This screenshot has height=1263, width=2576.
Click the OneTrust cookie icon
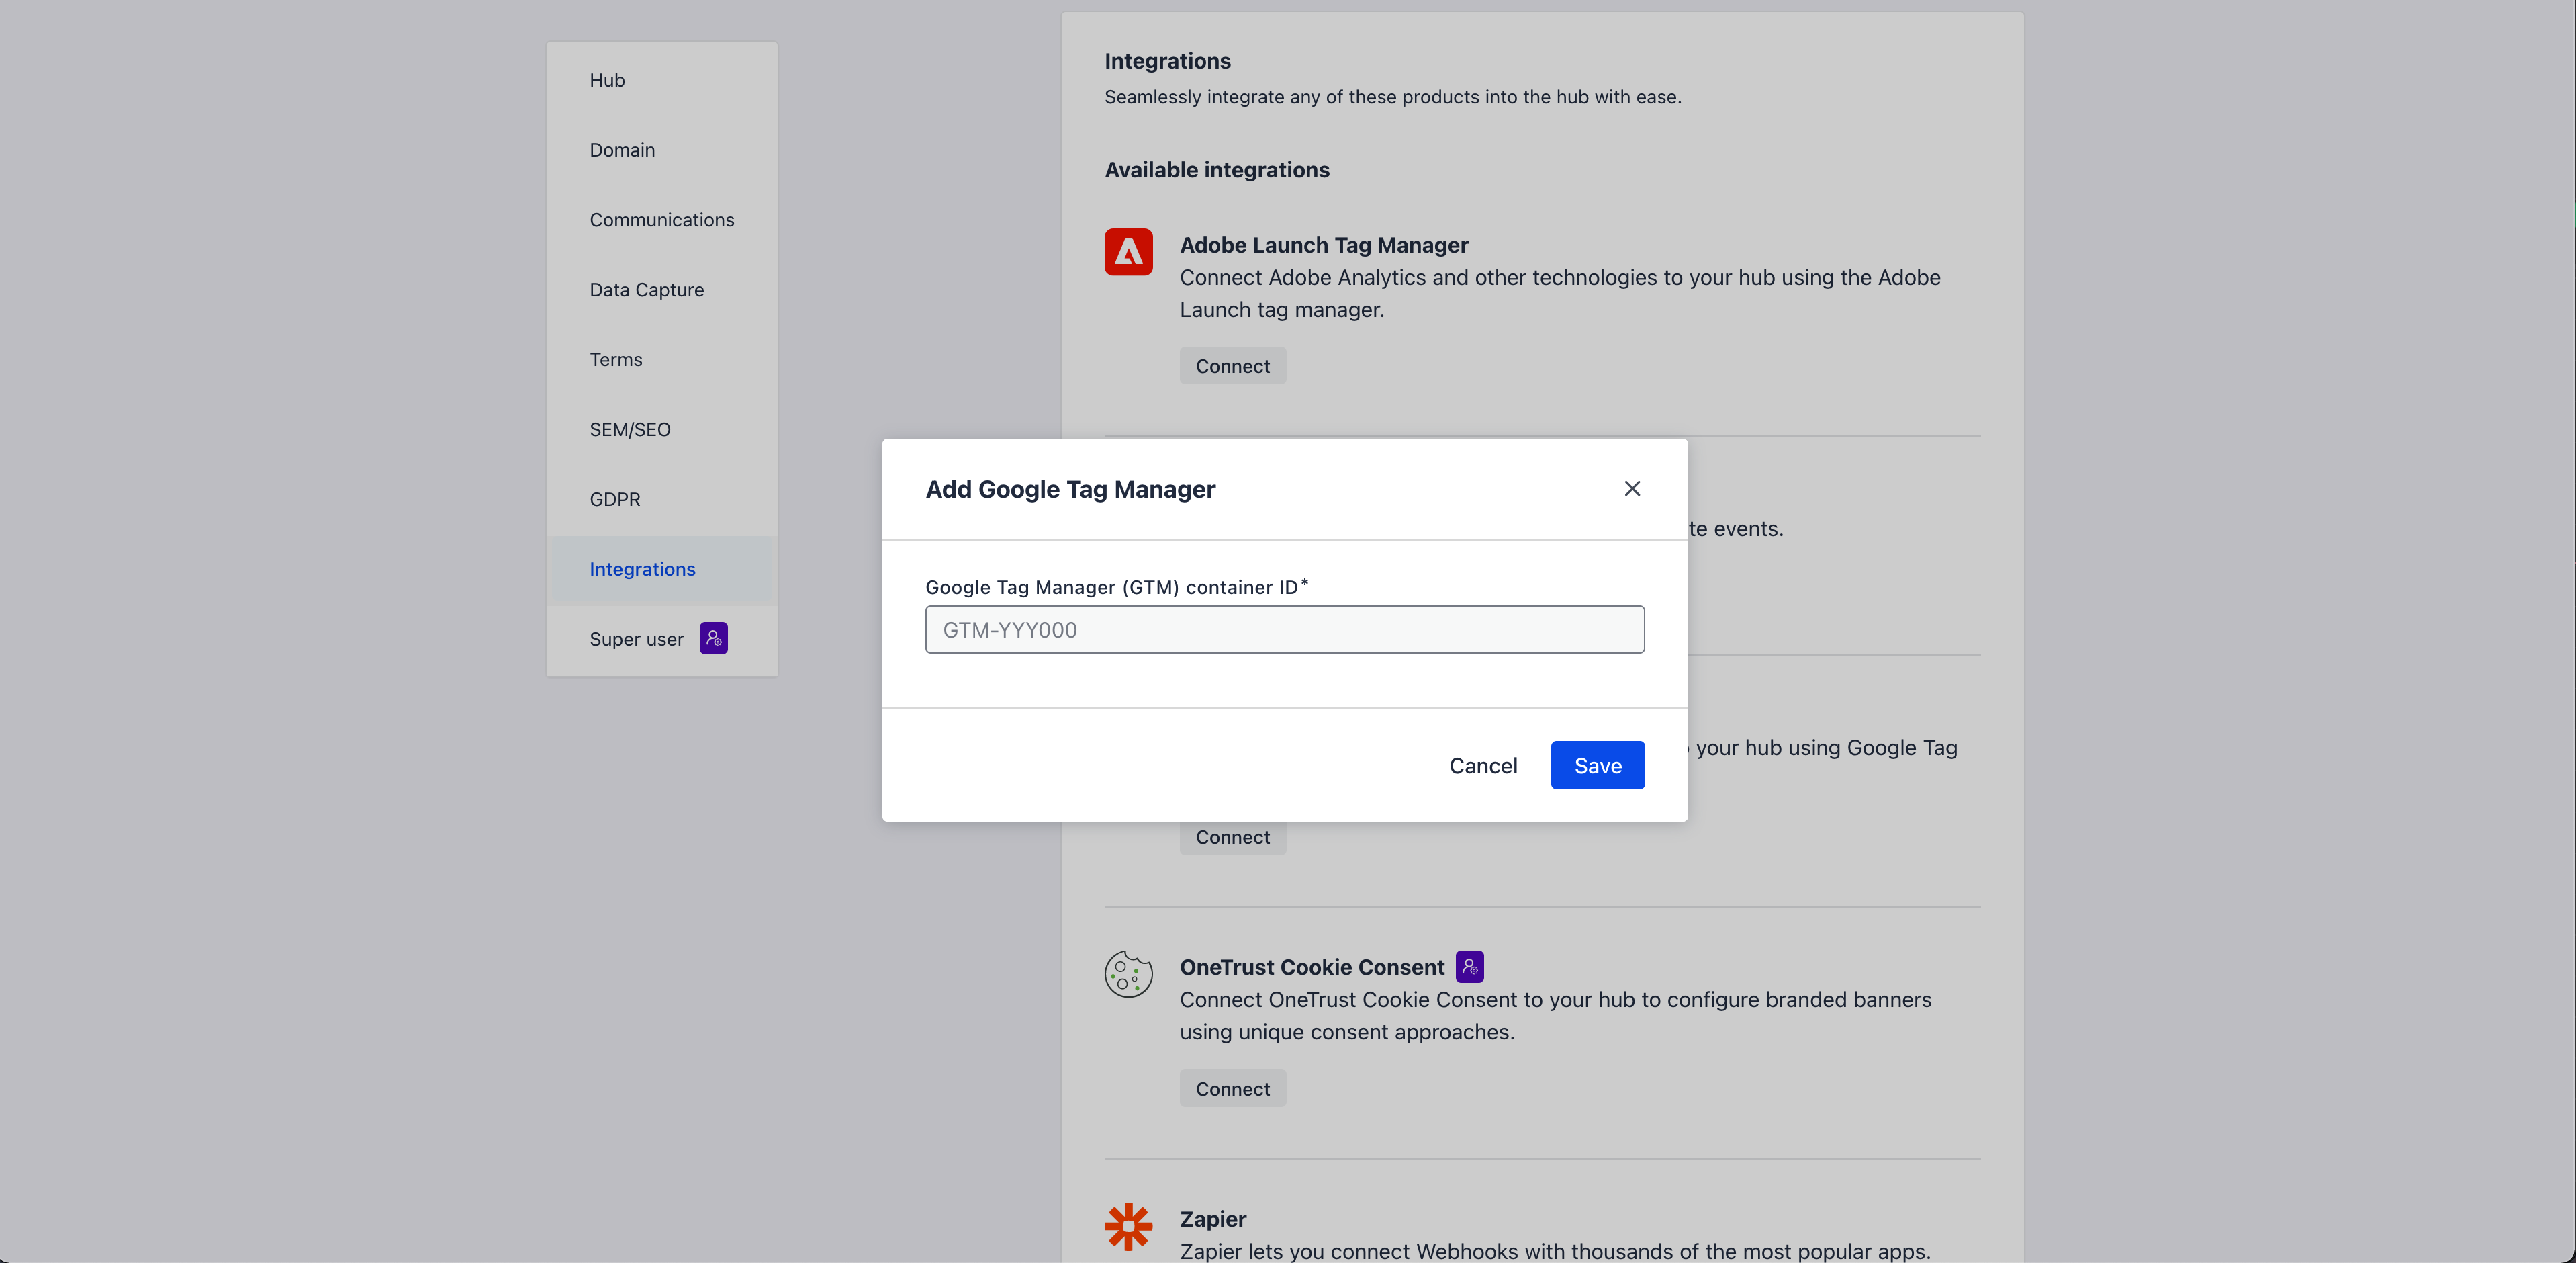pyautogui.click(x=1128, y=973)
